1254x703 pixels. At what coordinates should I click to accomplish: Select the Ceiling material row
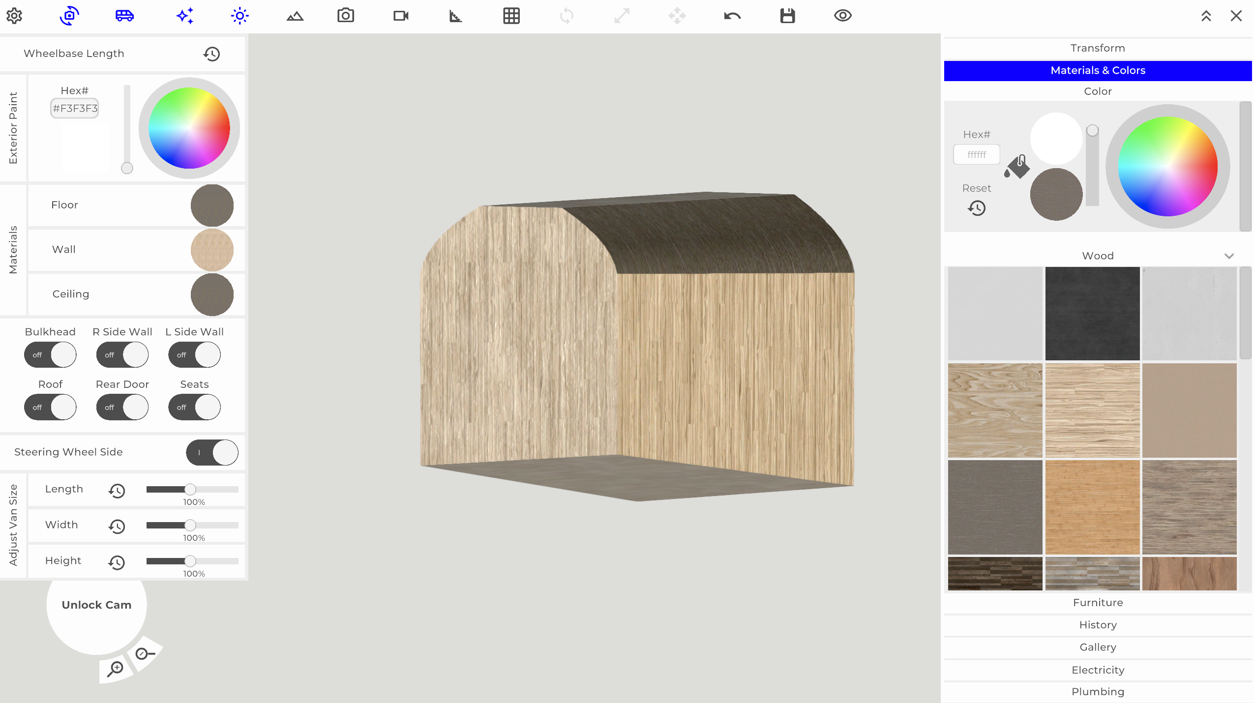point(136,294)
